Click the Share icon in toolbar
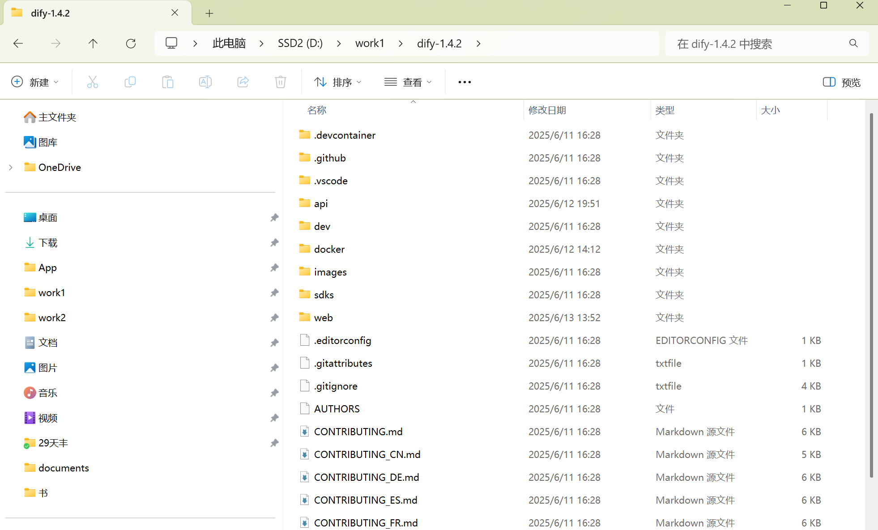This screenshot has height=530, width=878. (x=243, y=82)
